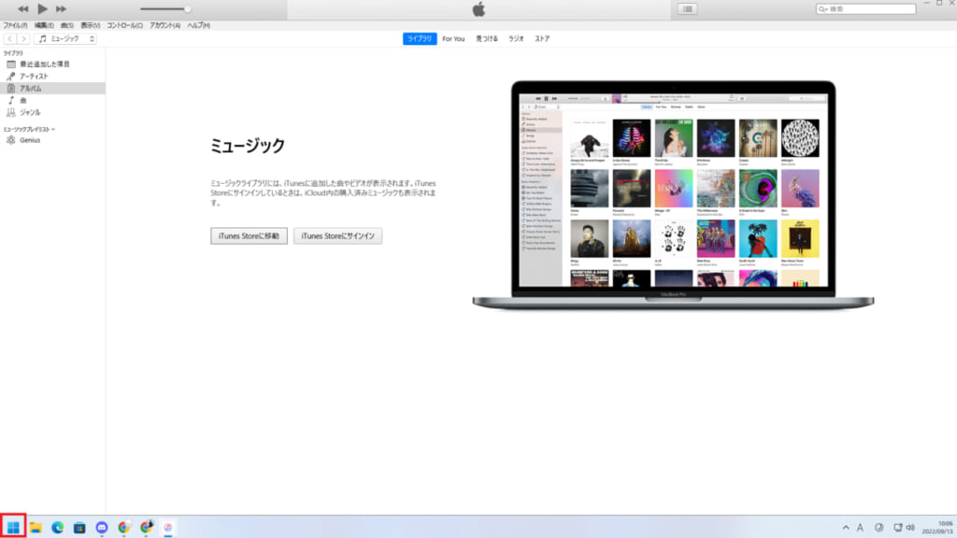Click the iTunes Storeに移動 button
Image resolution: width=957 pixels, height=538 pixels.
click(x=249, y=236)
